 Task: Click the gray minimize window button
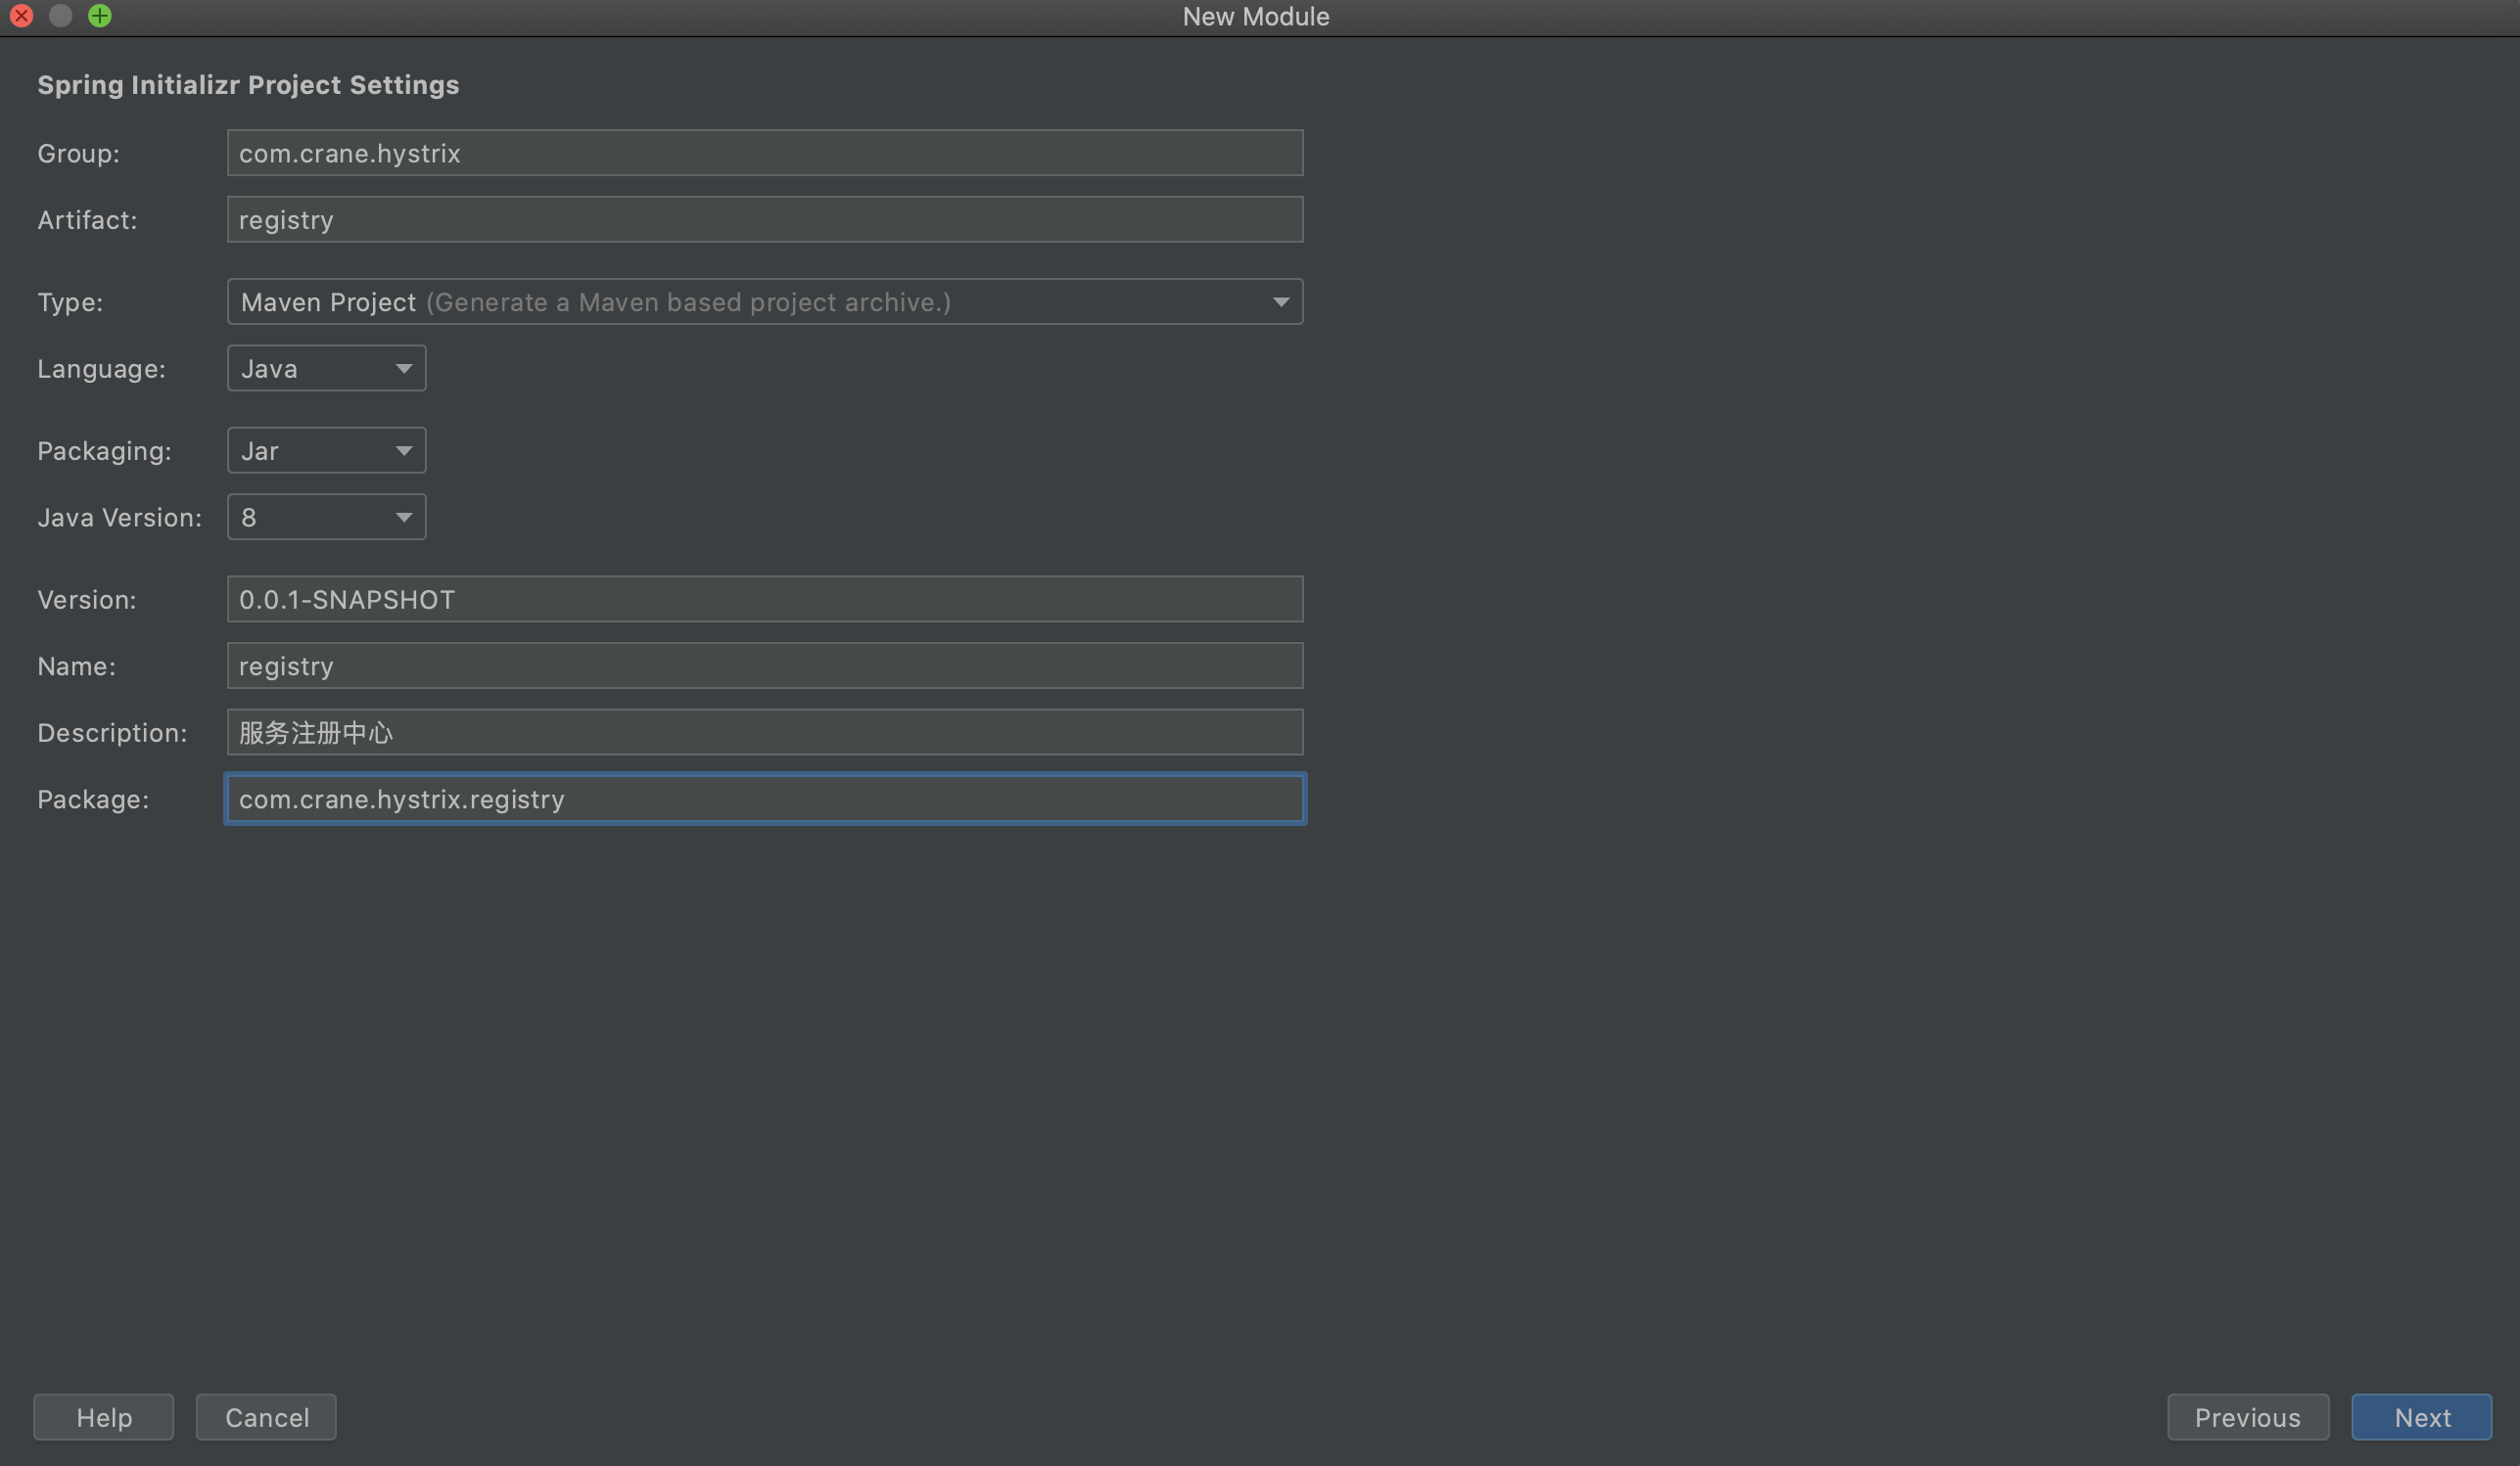60,16
